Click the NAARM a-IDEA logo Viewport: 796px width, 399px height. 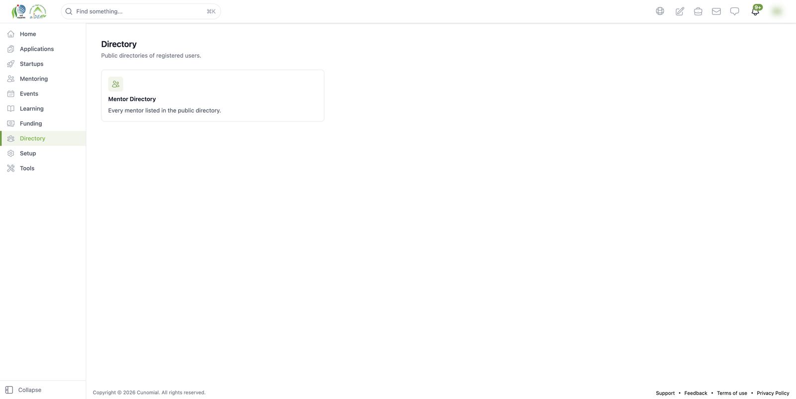[x=29, y=11]
